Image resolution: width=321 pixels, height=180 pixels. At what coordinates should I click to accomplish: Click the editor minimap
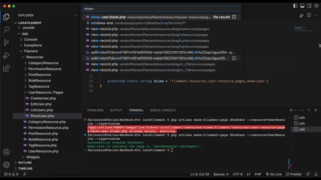coord(304,29)
